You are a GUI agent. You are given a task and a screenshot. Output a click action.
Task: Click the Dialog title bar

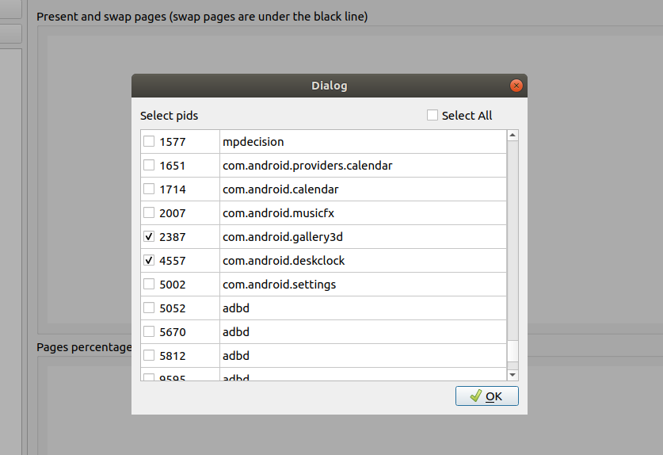click(329, 86)
